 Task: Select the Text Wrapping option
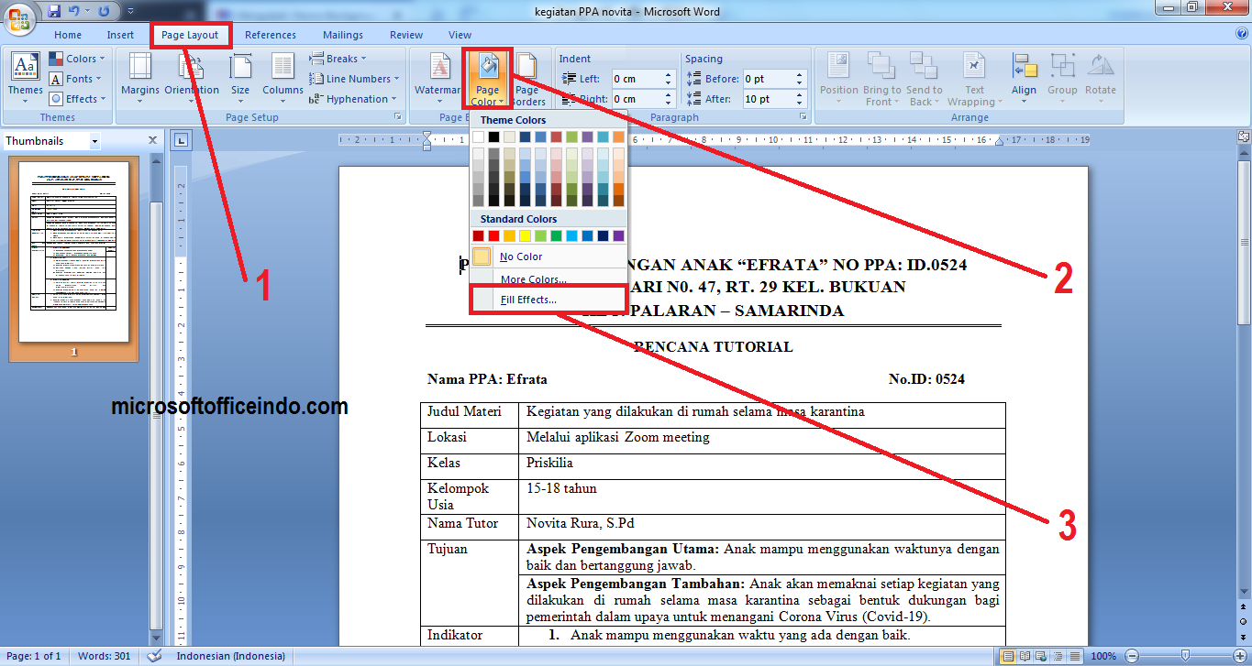click(974, 79)
